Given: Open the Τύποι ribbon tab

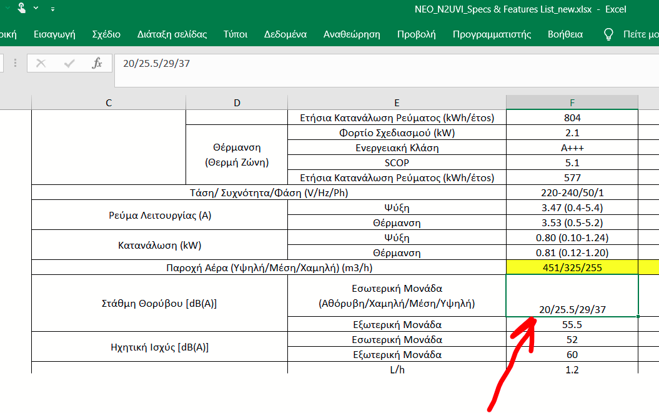Looking at the screenshot, I should pos(235,34).
